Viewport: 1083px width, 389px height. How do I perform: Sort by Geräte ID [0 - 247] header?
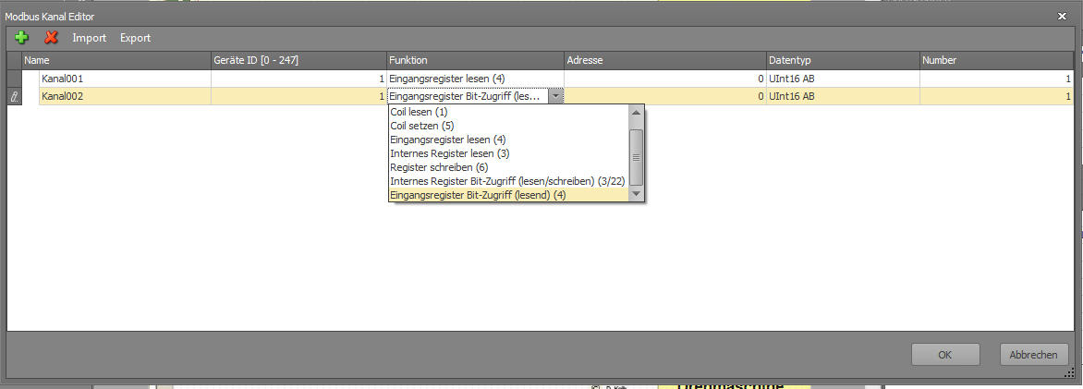tap(298, 60)
